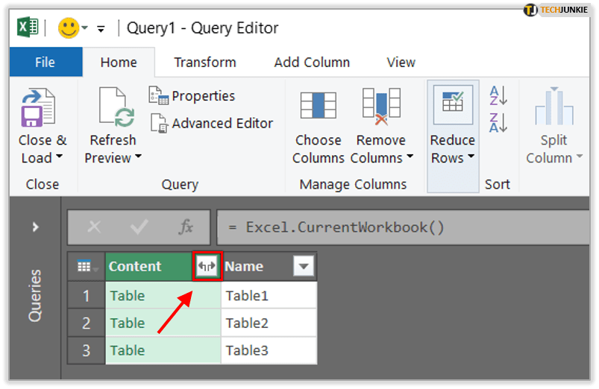
Task: Click the Split Column icon
Action: pyautogui.click(x=553, y=108)
